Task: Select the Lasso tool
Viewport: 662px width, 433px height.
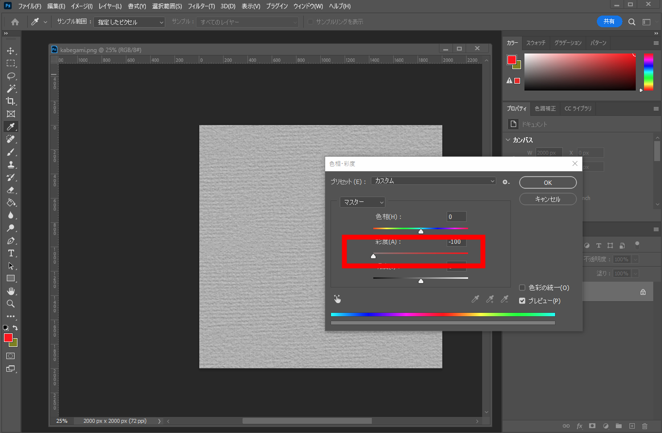Action: click(11, 76)
